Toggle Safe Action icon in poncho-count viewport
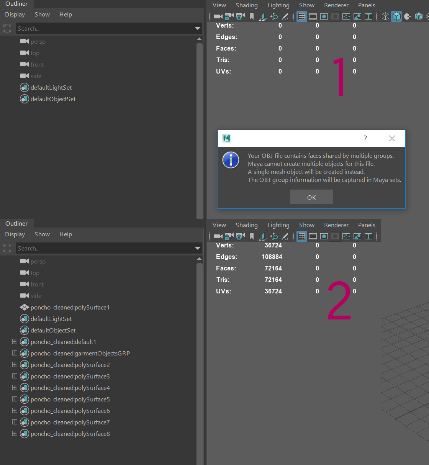429x465 pixels. pyautogui.click(x=357, y=236)
